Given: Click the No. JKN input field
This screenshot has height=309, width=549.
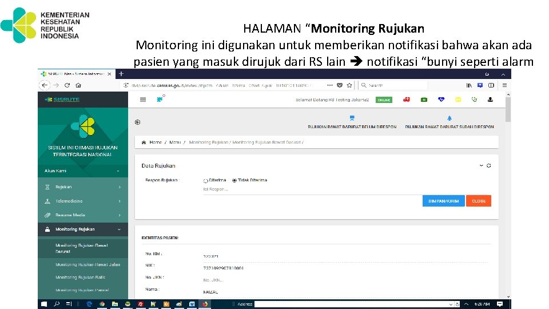Looking at the screenshot, I should tap(345, 280).
